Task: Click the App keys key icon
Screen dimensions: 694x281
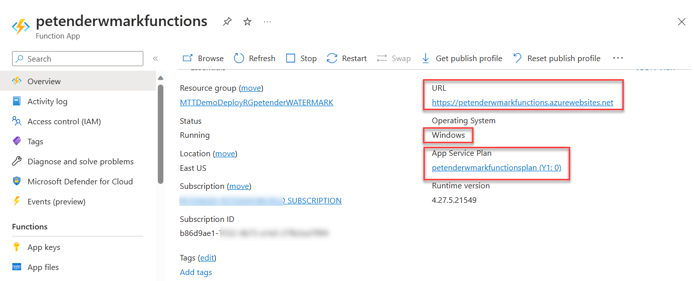Action: click(x=17, y=247)
